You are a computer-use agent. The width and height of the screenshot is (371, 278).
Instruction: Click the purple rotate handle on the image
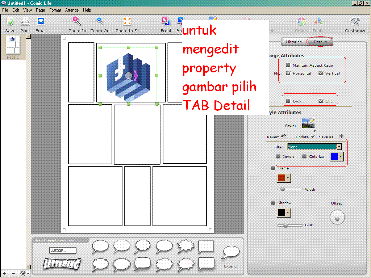tap(136, 75)
